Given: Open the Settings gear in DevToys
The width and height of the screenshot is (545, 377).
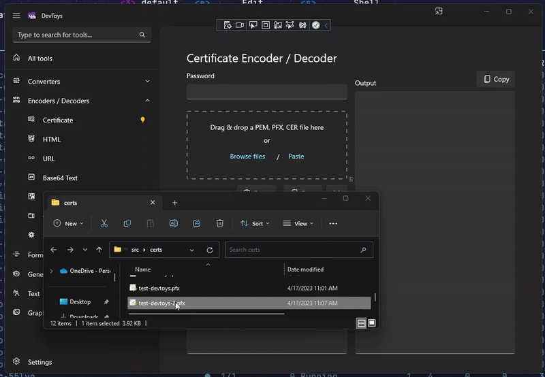Looking at the screenshot, I should 16,361.
